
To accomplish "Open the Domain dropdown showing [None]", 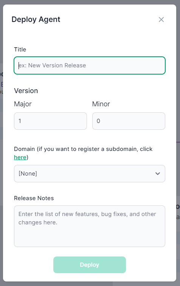I will (90, 174).
